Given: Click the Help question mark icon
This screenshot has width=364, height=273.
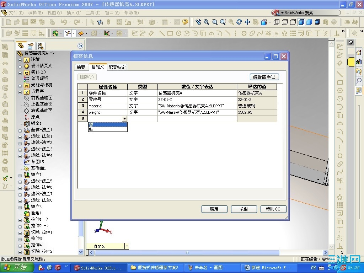Looking at the screenshot, I should pyautogui.click(x=185, y=22).
